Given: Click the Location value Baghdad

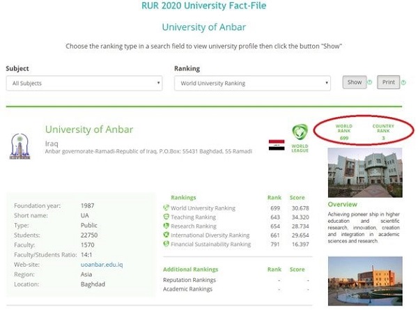Looking at the screenshot, I should [93, 284].
